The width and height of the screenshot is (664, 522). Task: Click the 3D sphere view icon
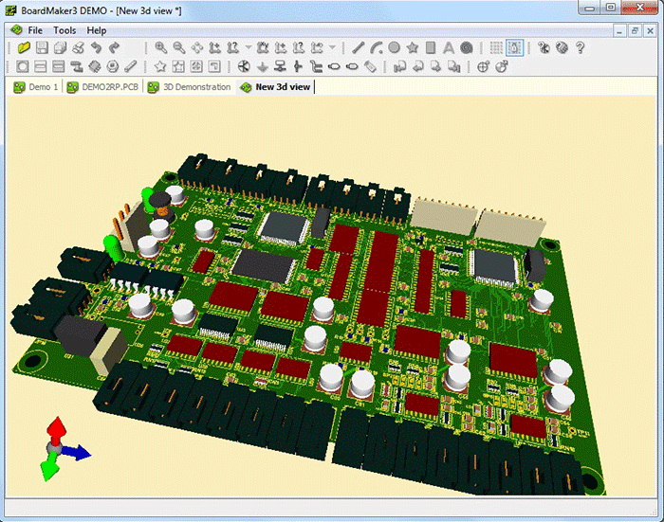pos(502,66)
